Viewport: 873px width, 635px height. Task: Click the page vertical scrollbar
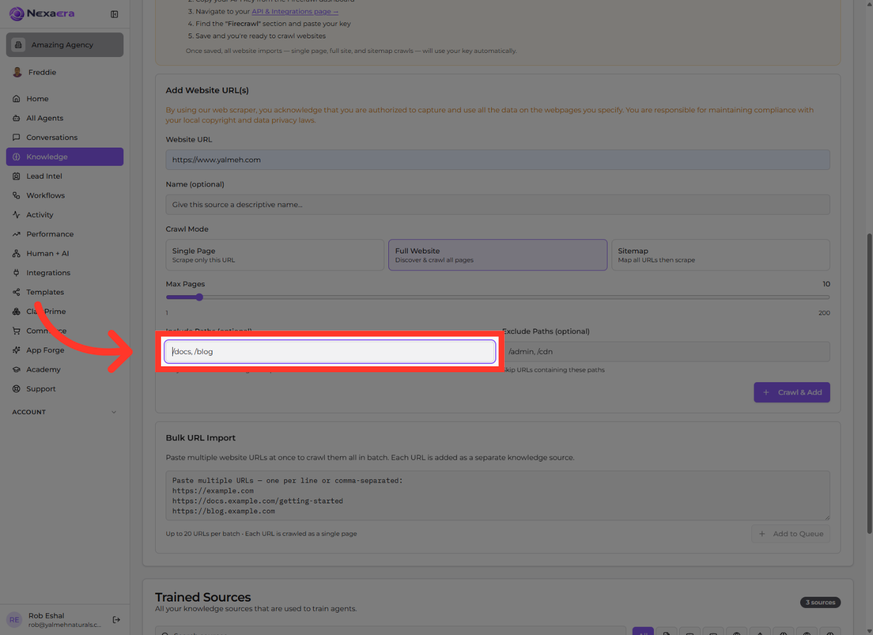[x=869, y=383]
